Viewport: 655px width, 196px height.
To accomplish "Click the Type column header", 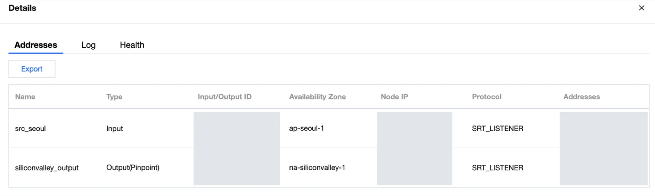I will tap(114, 97).
